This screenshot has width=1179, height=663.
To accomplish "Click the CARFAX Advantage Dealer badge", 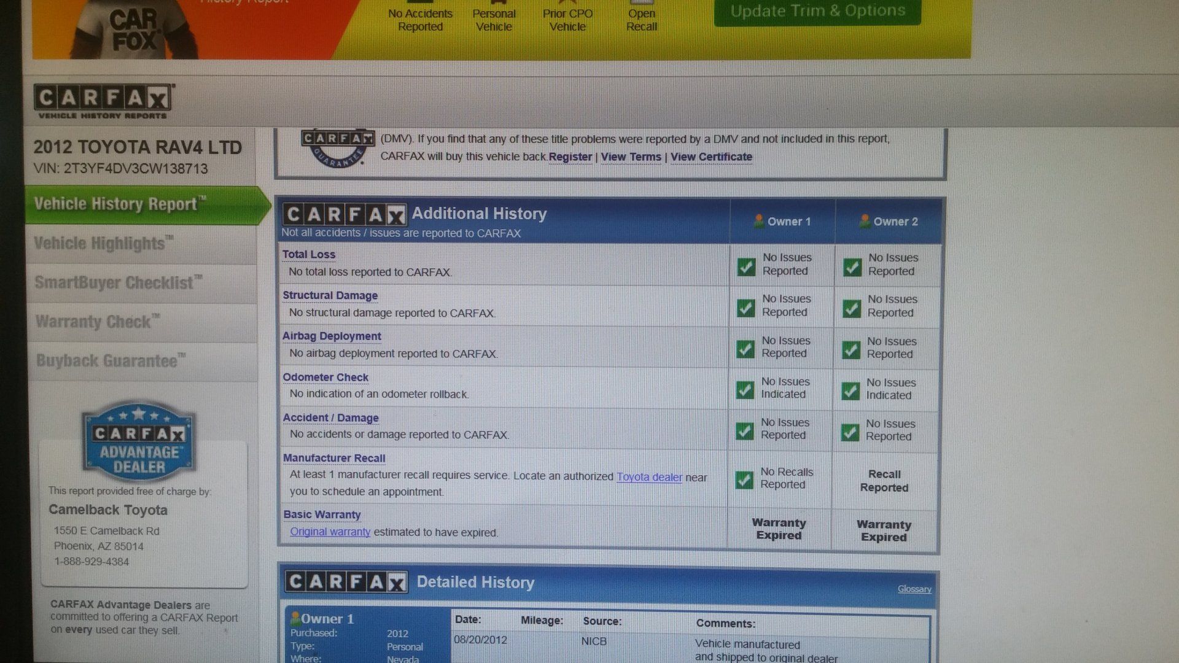I will [139, 441].
